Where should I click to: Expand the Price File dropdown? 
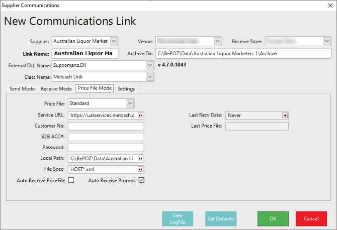pyautogui.click(x=130, y=103)
